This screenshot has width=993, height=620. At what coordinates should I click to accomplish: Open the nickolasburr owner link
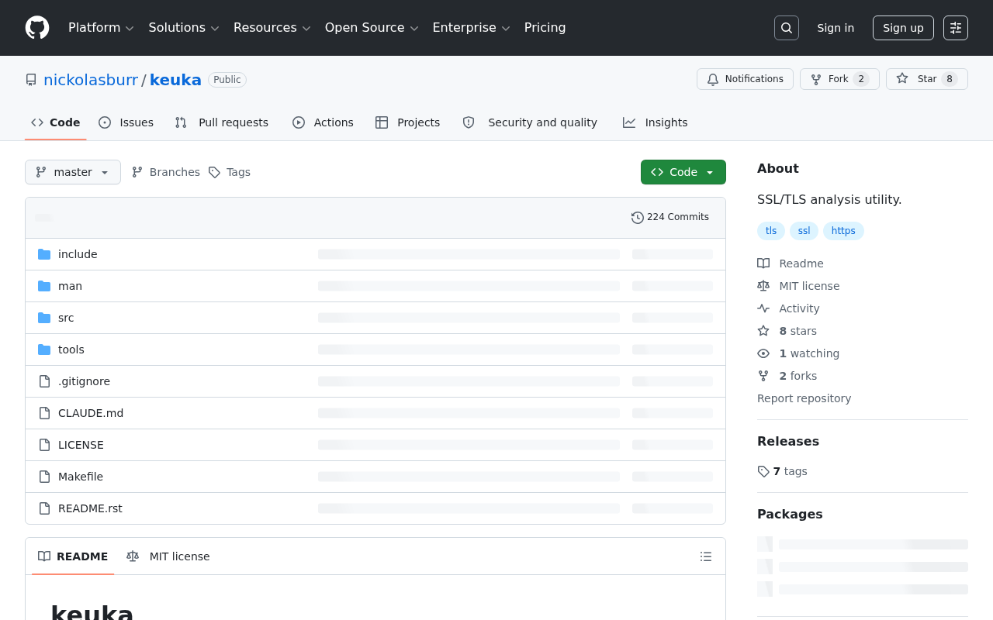click(x=91, y=80)
